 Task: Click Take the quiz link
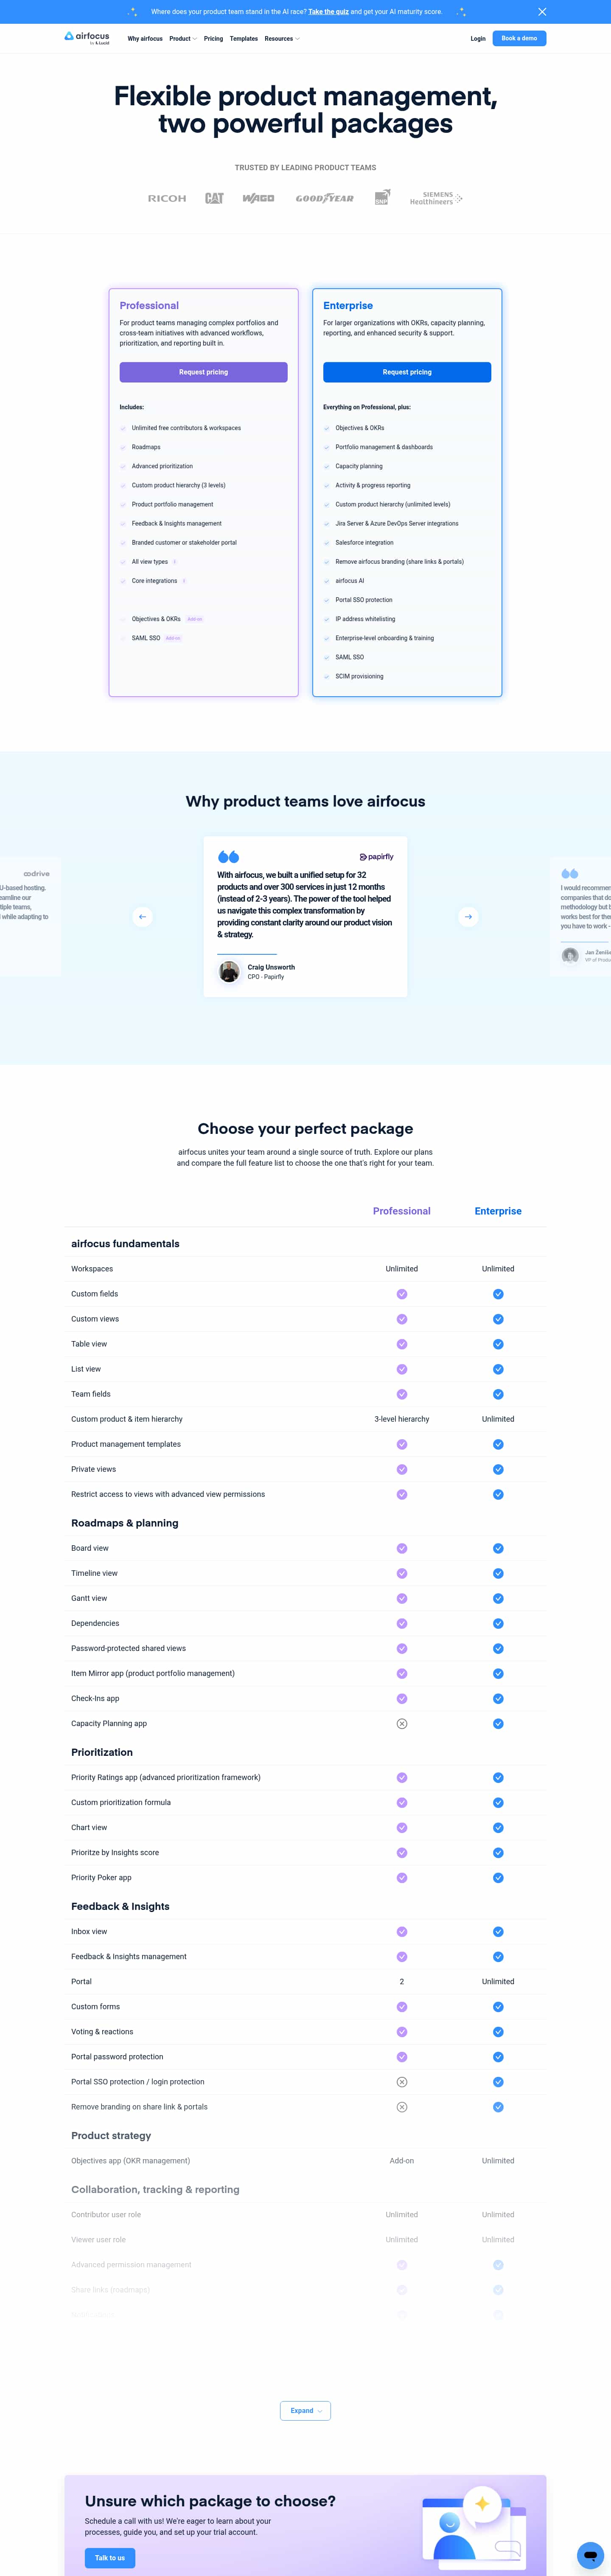coord(328,12)
